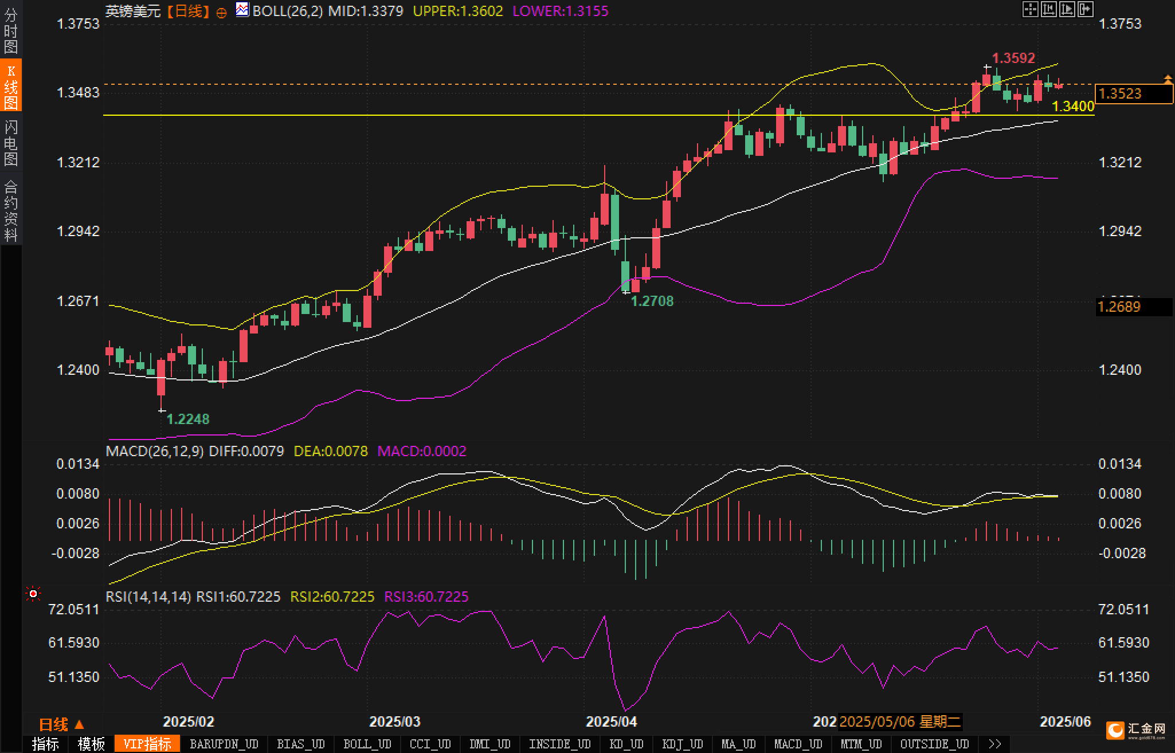Apply the KD_UD indicator

(626, 744)
